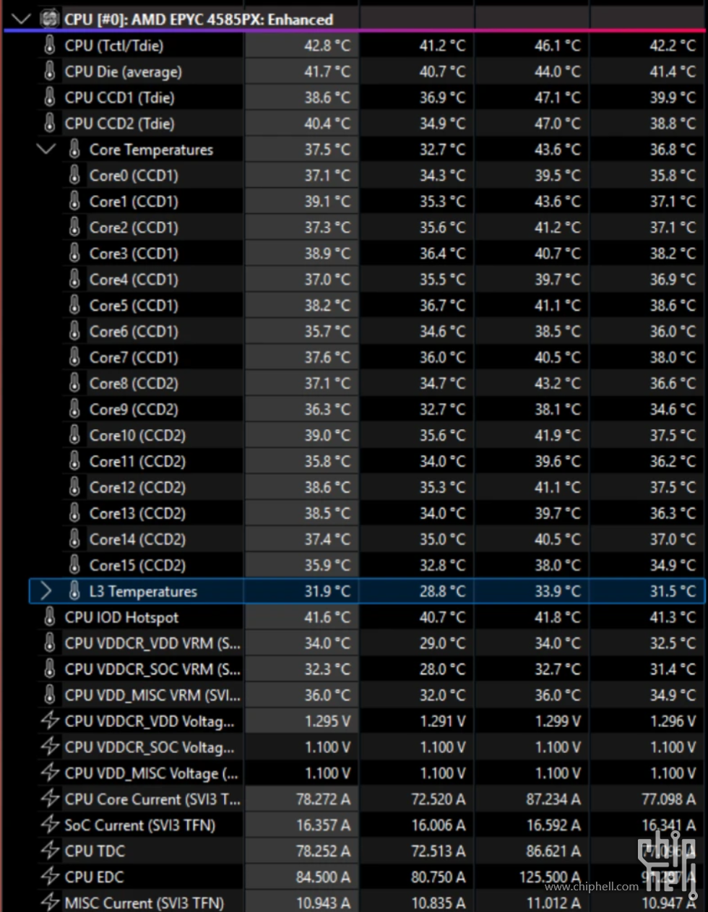
Task: Select the CPU (Tctl/Tdie) sensor row label
Action: pyautogui.click(x=114, y=46)
